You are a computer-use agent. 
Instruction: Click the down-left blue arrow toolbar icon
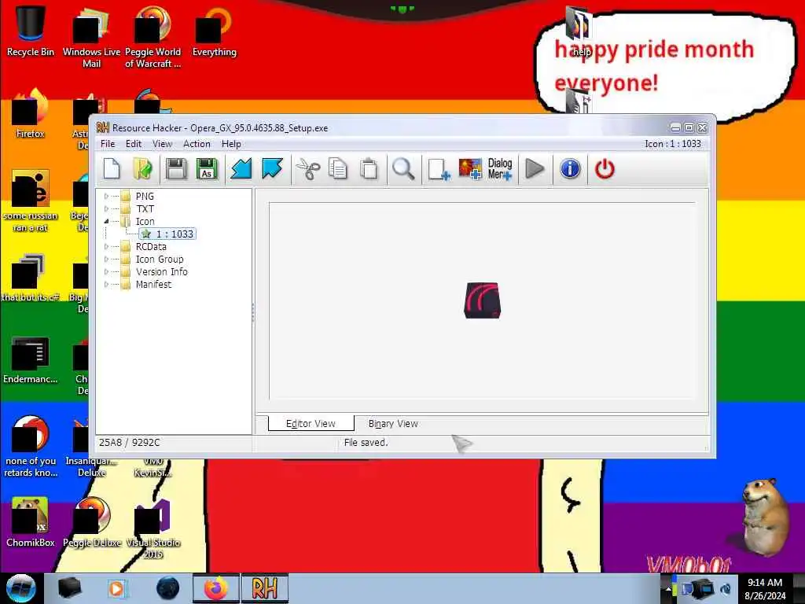point(241,169)
